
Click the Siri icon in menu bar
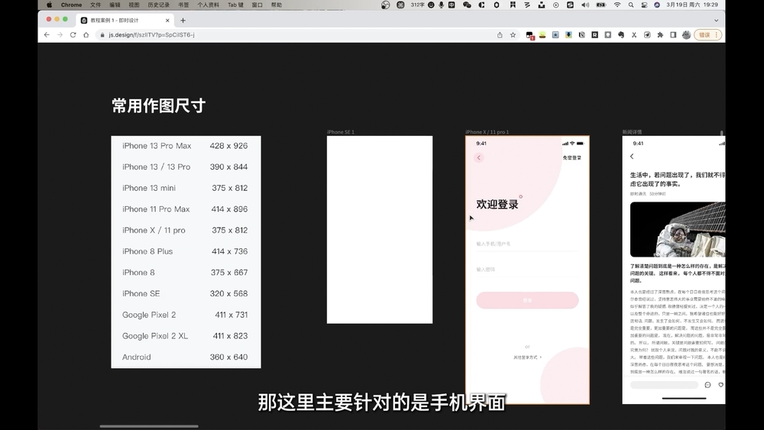tap(657, 5)
